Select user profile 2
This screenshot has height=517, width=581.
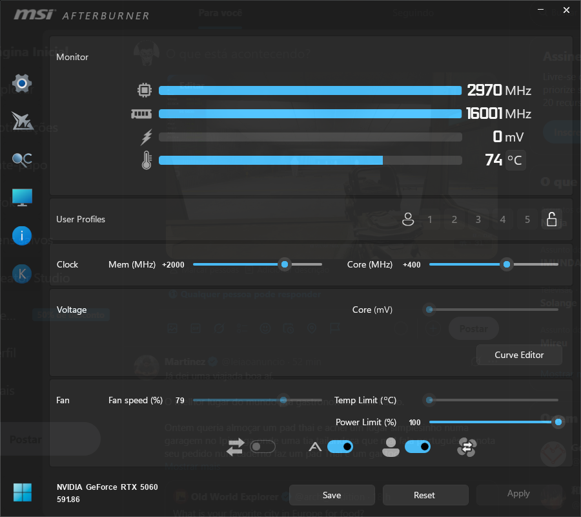(454, 219)
